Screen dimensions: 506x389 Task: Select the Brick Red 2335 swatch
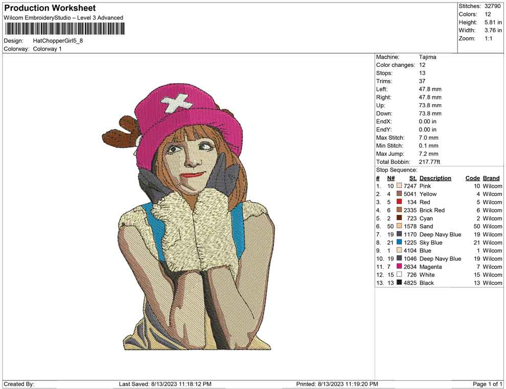pyautogui.click(x=399, y=210)
